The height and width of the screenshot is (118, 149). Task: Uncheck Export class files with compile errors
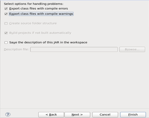[6, 9]
